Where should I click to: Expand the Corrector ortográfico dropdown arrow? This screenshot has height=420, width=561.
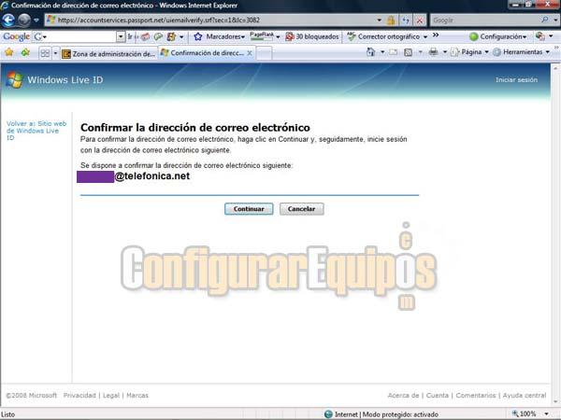tap(425, 36)
